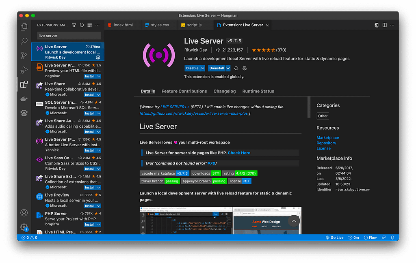This screenshot has height=263, width=416.
Task: Open publisher Ritwick Dey's page
Action: 195,50
